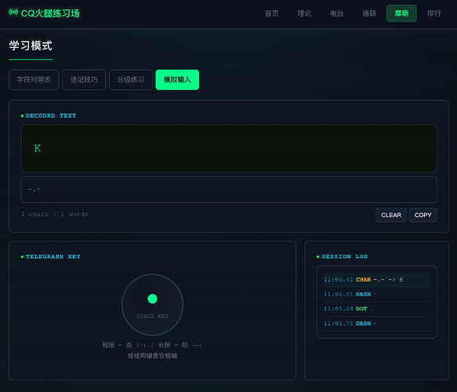
Task: Click the SESSION LOG green status dot
Action: pyautogui.click(x=318, y=257)
